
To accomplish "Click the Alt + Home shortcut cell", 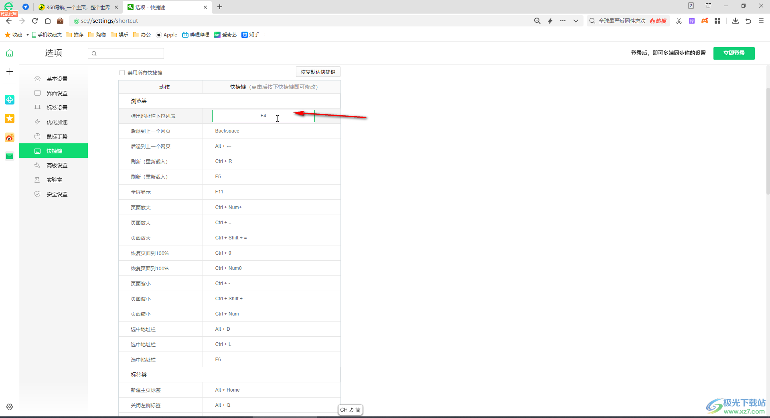I will point(272,390).
